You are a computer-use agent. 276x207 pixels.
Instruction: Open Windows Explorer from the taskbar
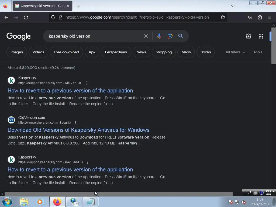coord(24,202)
